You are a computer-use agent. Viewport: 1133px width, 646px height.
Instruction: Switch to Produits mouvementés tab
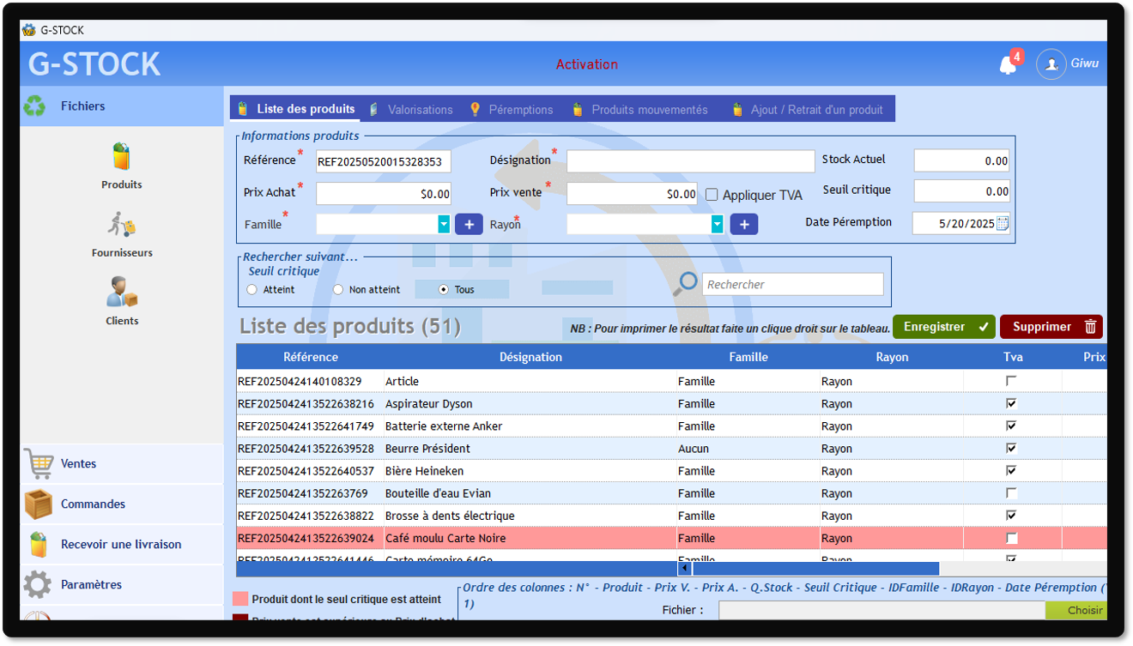pyautogui.click(x=640, y=110)
